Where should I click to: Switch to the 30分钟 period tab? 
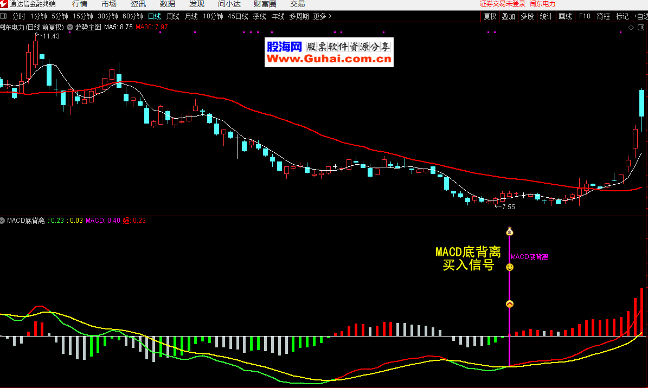point(108,17)
